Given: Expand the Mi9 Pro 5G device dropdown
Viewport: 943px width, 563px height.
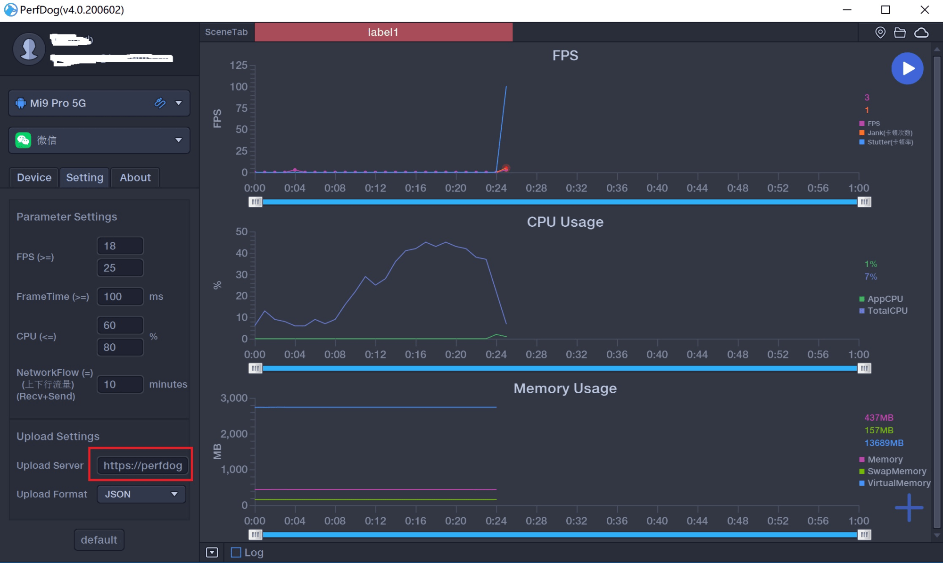Looking at the screenshot, I should point(179,103).
